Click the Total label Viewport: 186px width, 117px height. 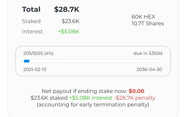click(31, 9)
